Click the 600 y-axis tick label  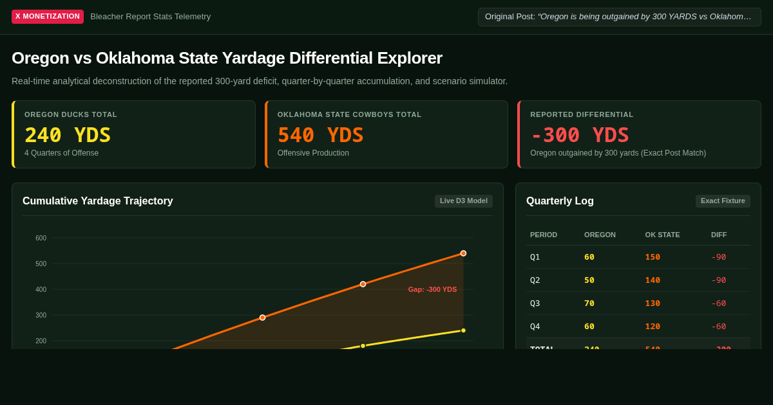click(x=41, y=238)
